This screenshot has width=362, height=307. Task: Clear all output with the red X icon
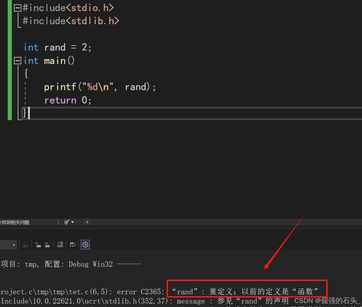[60, 245]
